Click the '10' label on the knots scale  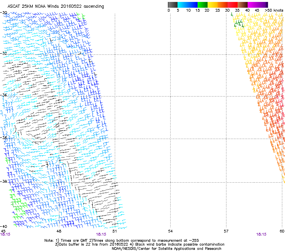pos(188,10)
